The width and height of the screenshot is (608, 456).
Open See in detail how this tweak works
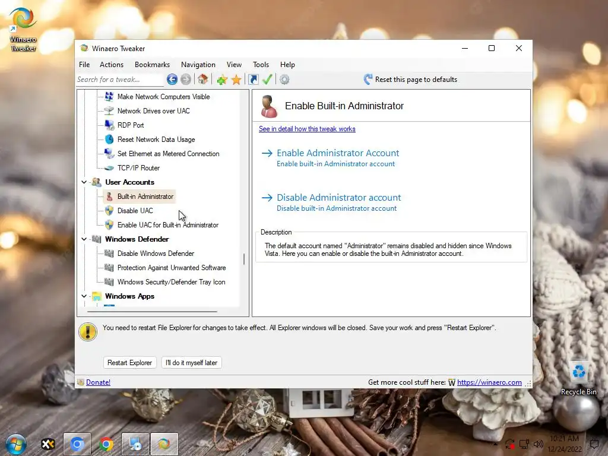click(307, 129)
